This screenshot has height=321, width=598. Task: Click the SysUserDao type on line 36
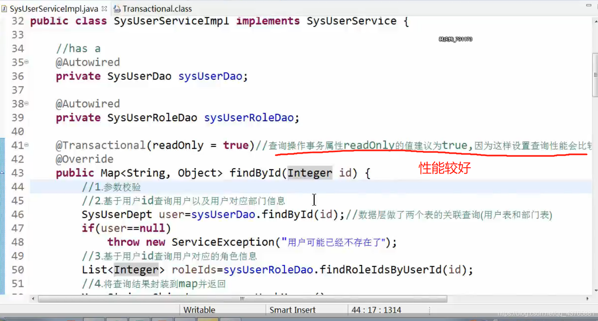click(139, 76)
